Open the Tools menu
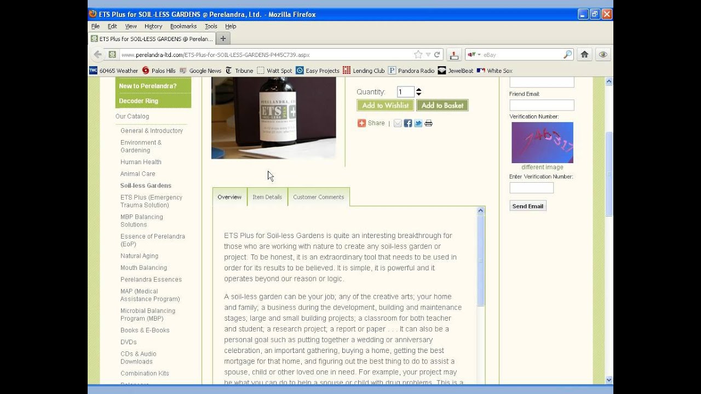The height and width of the screenshot is (394, 701). [211, 26]
